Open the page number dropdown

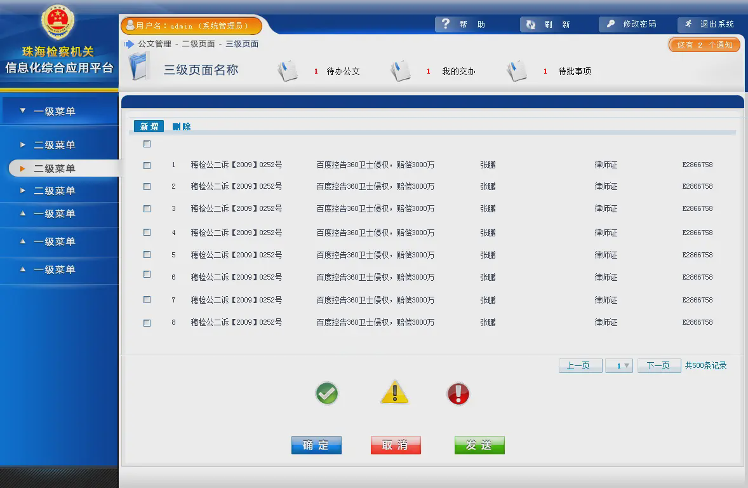pyautogui.click(x=619, y=366)
